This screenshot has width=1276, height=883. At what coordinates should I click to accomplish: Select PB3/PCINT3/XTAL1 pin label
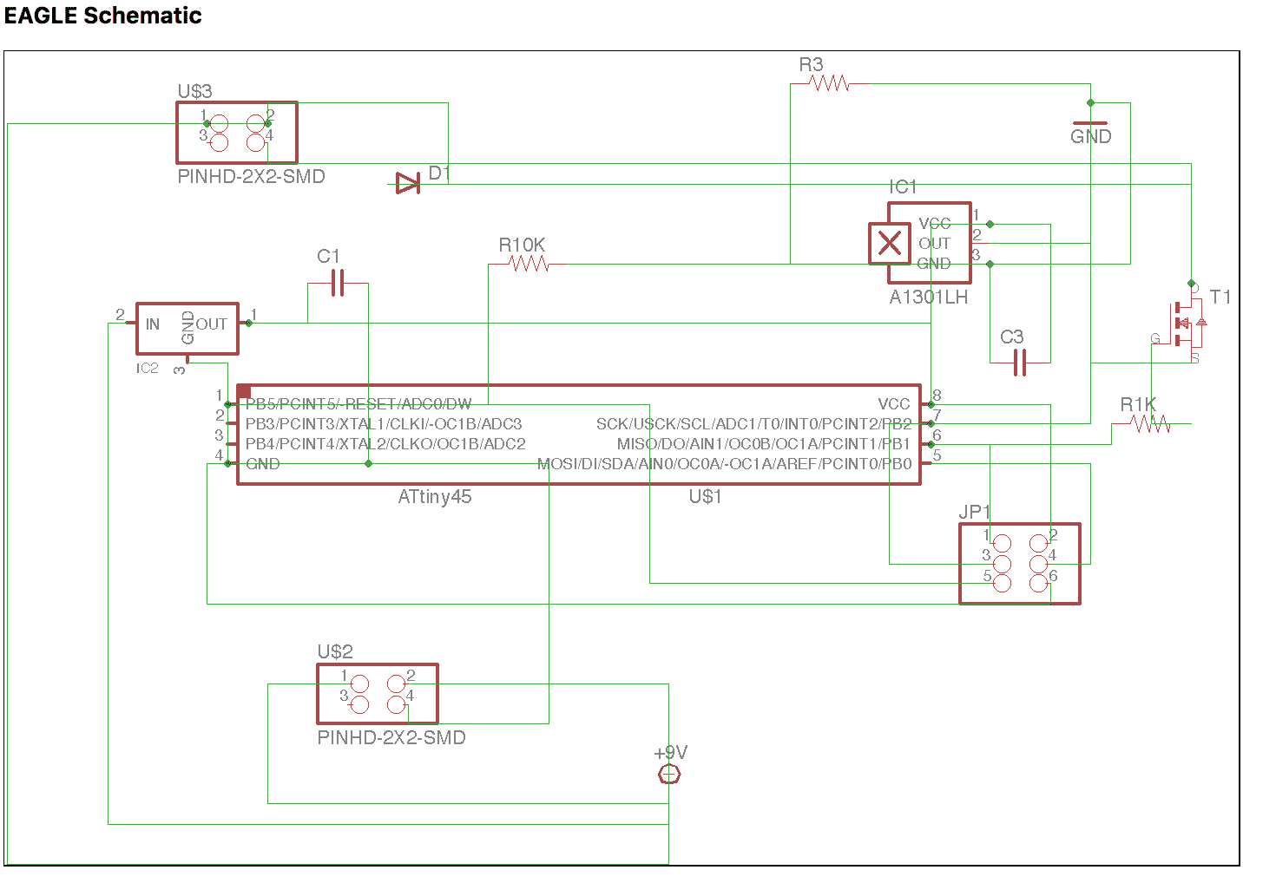(384, 423)
